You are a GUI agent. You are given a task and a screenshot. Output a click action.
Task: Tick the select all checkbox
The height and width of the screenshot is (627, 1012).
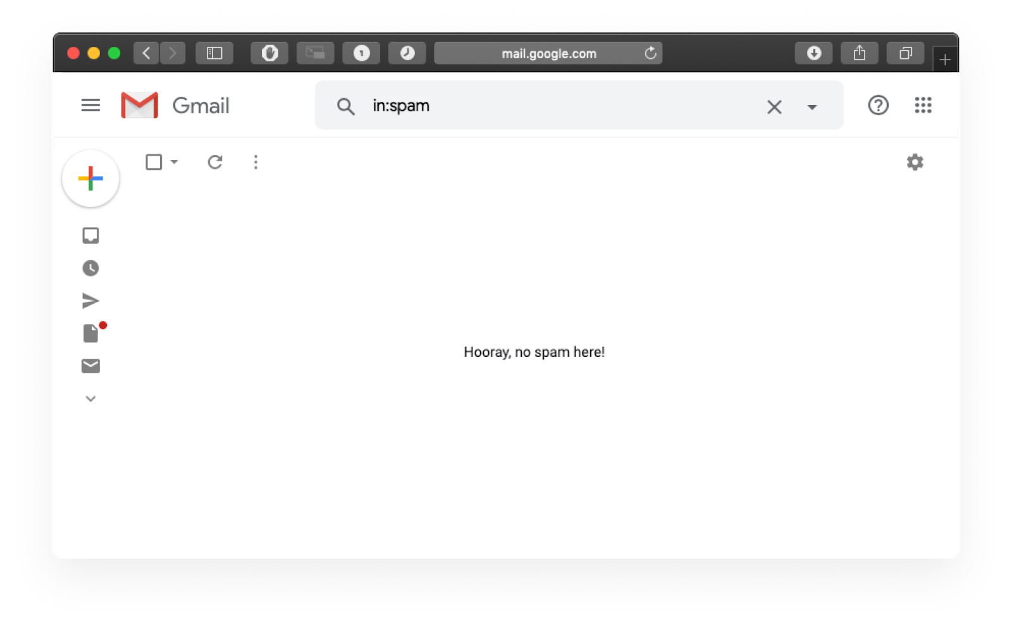[x=154, y=162]
